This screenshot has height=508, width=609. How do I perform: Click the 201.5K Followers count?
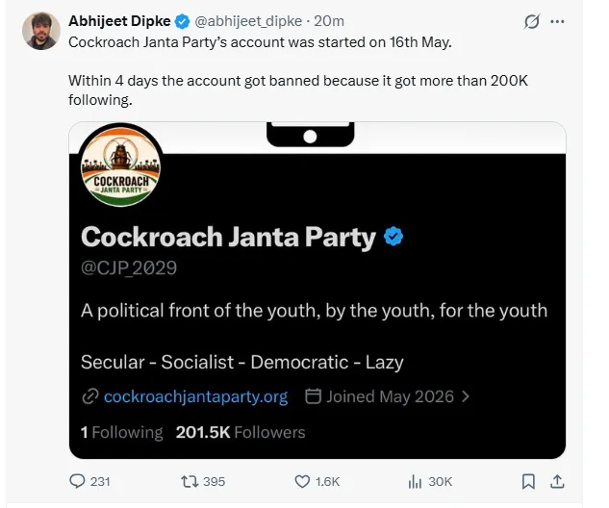[241, 432]
